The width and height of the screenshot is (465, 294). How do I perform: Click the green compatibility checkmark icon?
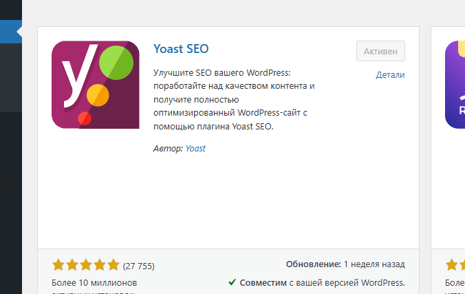(232, 282)
